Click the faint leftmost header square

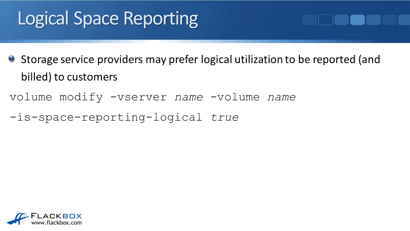click(310, 20)
